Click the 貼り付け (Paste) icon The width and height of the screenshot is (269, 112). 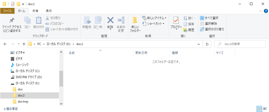coord(38,20)
